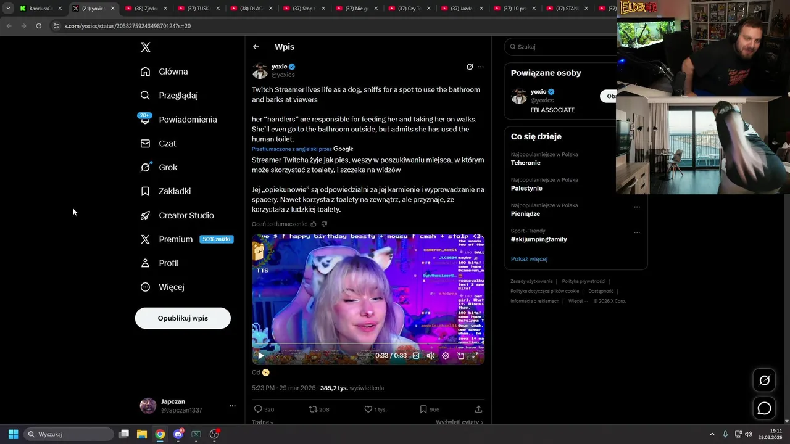The image size is (790, 444).
Task: Click Wyświetl cytaty link
Action: click(459, 422)
